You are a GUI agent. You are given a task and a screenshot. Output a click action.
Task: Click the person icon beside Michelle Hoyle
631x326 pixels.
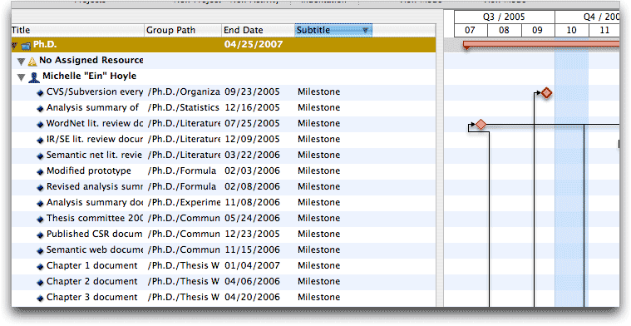(x=34, y=77)
